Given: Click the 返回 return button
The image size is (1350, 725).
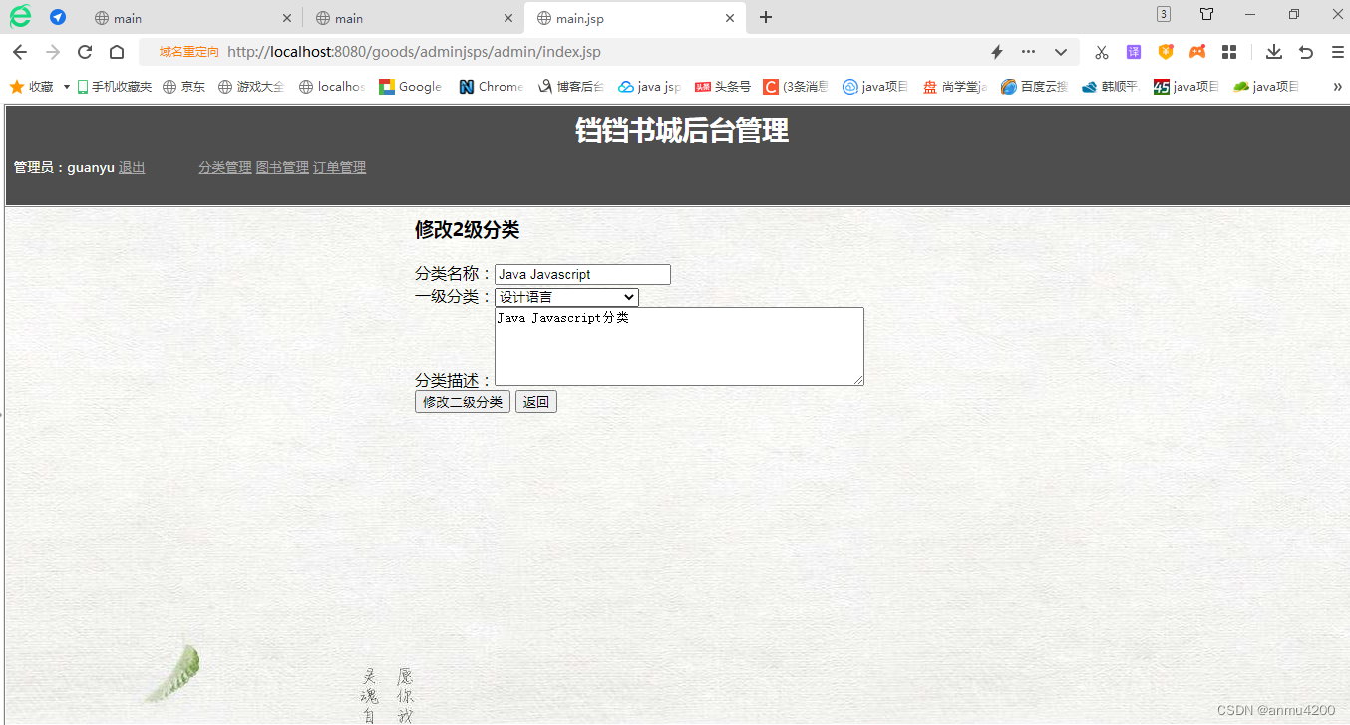Looking at the screenshot, I should click(535, 401).
